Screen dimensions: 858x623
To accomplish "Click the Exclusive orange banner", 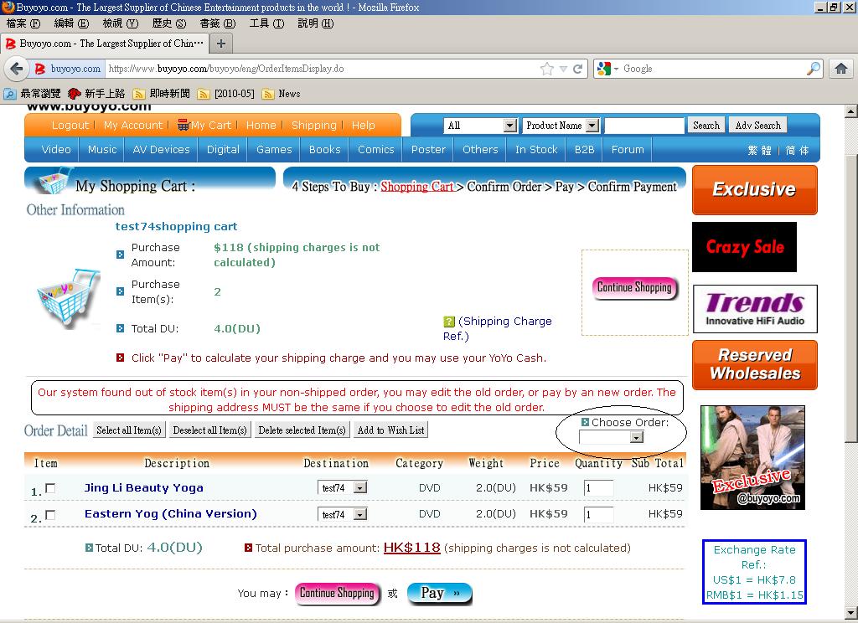I will (755, 190).
